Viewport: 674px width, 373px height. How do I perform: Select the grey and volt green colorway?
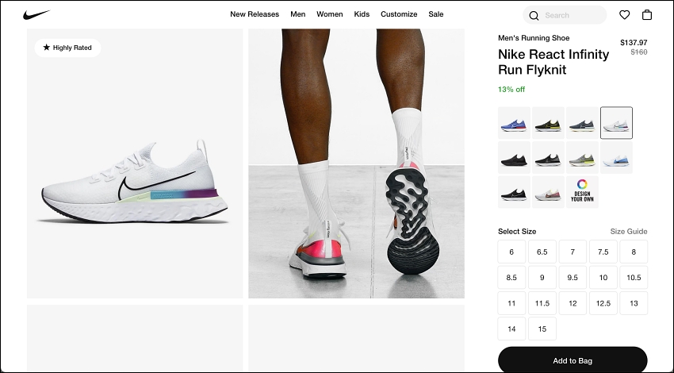click(582, 157)
